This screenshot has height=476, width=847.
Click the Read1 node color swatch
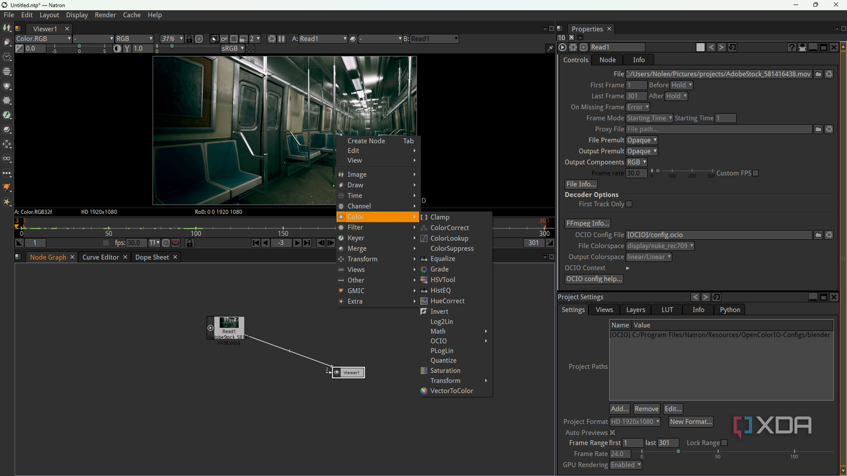(x=701, y=47)
